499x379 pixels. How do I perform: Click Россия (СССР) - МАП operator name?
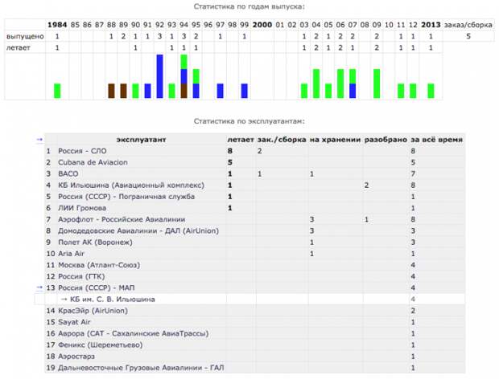point(97,288)
